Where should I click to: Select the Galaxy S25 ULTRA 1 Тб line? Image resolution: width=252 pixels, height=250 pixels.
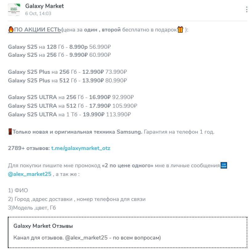(x=69, y=115)
